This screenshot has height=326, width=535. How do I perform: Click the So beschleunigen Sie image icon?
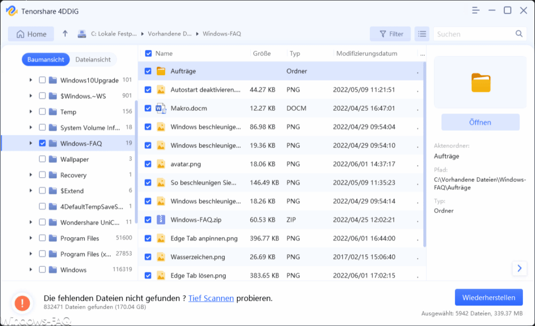(x=161, y=182)
